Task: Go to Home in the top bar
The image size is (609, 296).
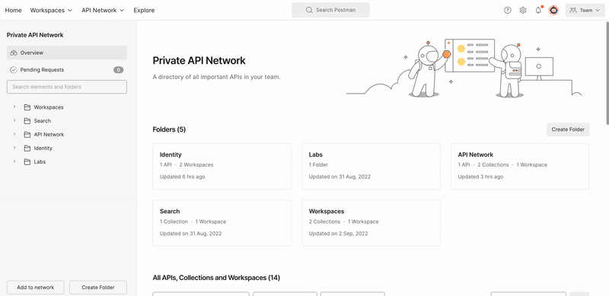Action: tap(13, 11)
